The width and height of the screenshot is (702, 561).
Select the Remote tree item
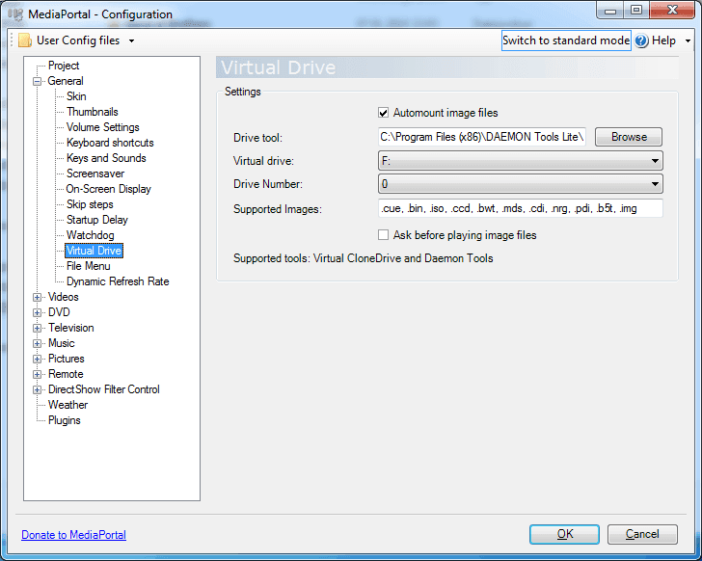[66, 374]
